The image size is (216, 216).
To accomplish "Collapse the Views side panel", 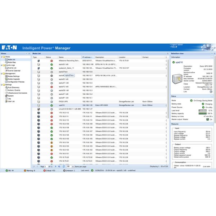I will (x=26, y=53).
